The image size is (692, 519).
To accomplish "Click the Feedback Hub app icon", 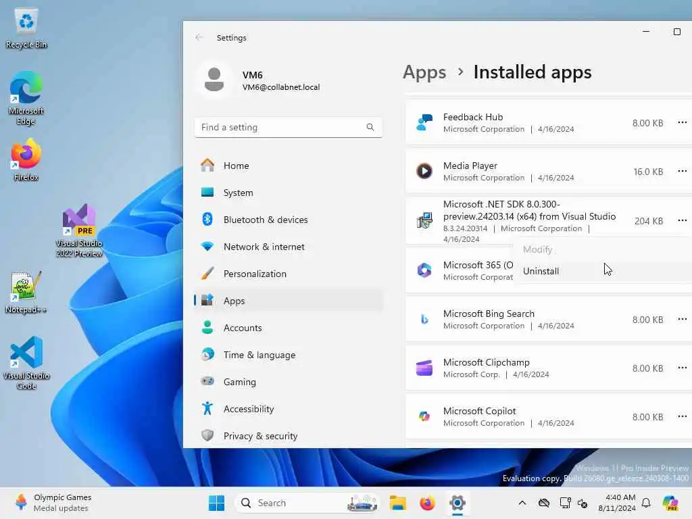I will click(424, 122).
